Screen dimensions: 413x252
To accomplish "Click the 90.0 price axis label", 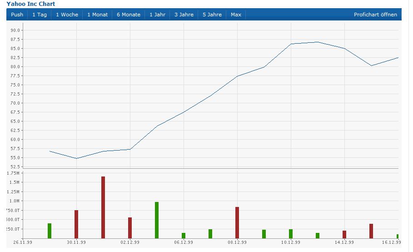I will point(15,30).
